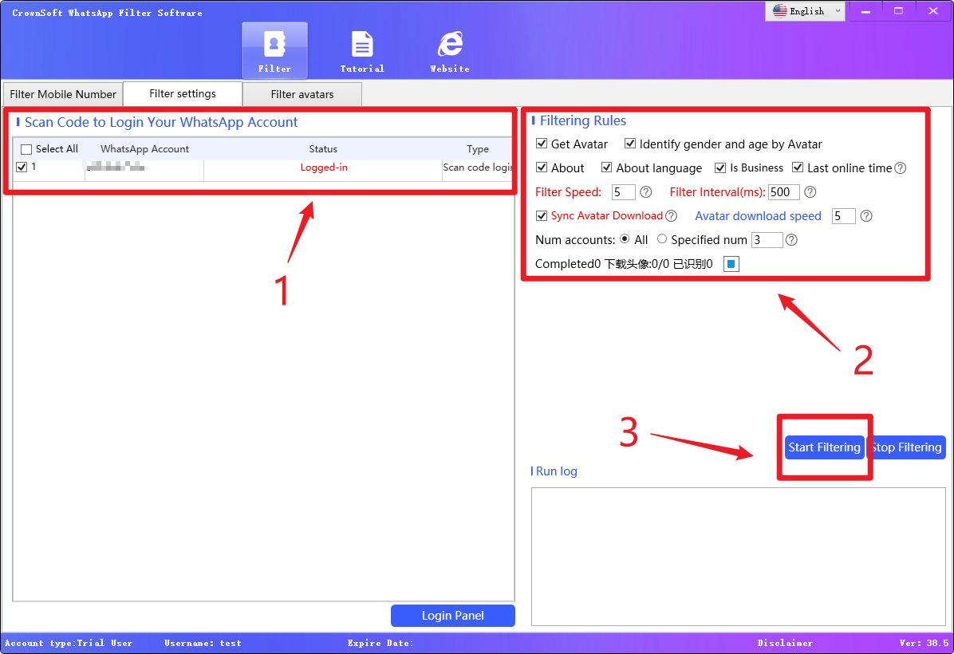This screenshot has height=654, width=954.
Task: Select the Specified num radio button
Action: point(662,239)
